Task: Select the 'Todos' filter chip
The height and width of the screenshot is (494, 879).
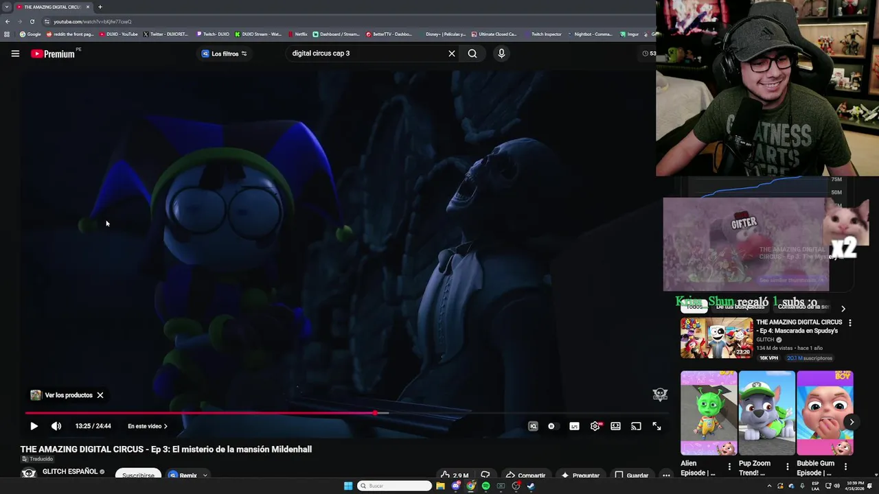Action: point(695,307)
